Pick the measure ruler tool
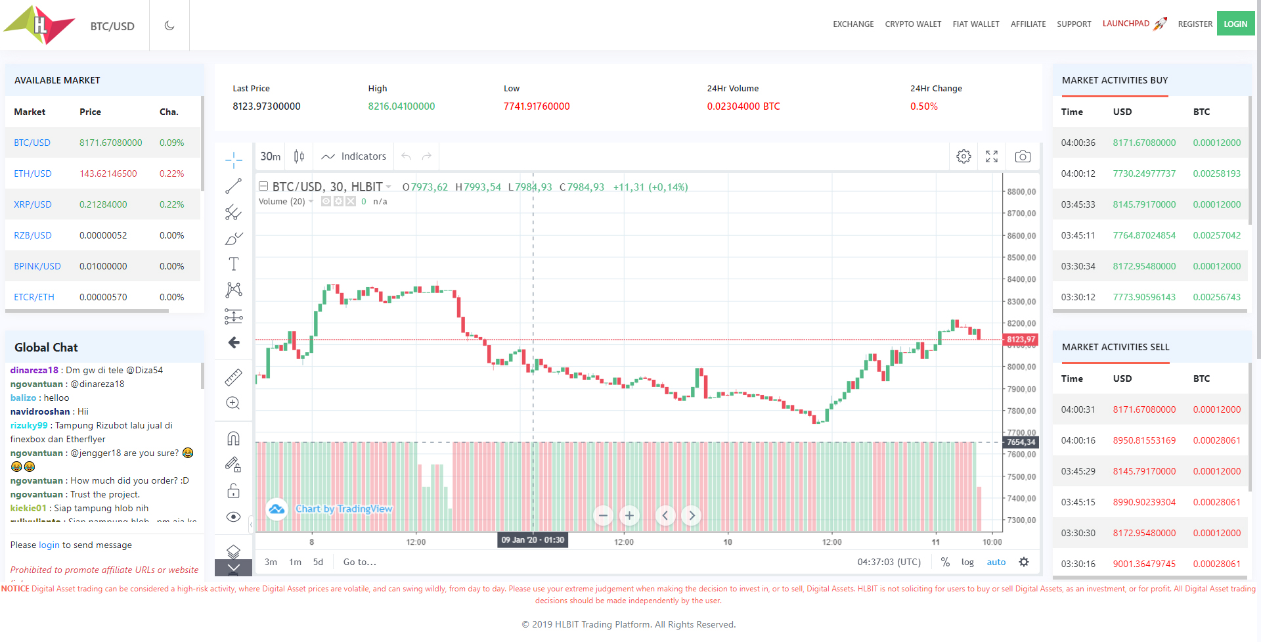Viewport: 1261px width, 642px height. [233, 377]
